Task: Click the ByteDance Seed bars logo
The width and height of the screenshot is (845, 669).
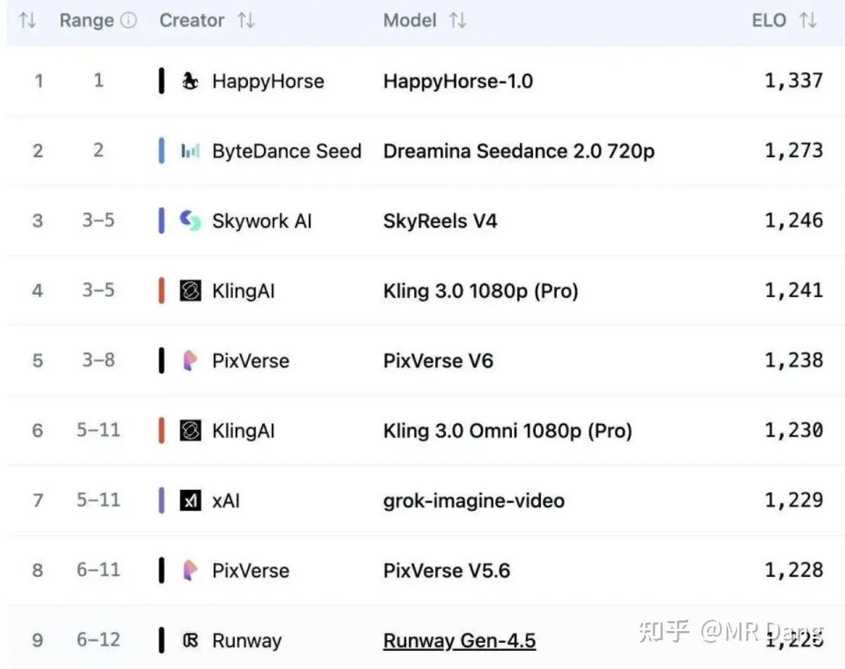Action: coord(190,151)
